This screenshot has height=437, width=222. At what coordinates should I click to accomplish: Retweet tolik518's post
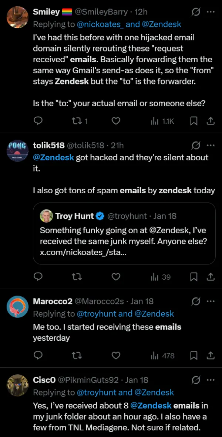coord(77,277)
